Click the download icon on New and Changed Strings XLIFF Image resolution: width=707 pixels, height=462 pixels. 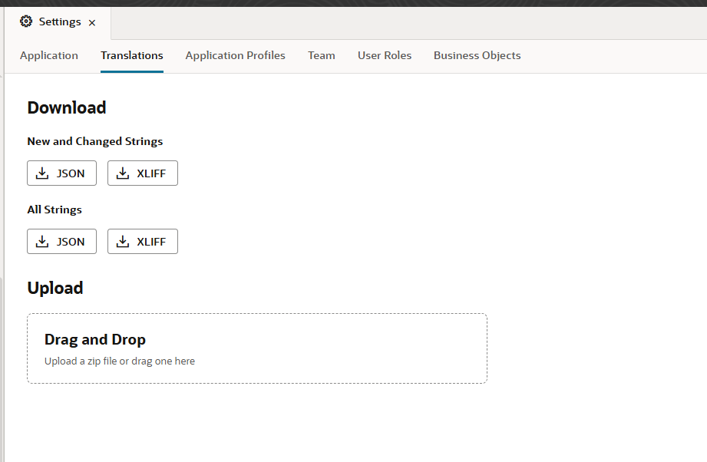coord(123,173)
